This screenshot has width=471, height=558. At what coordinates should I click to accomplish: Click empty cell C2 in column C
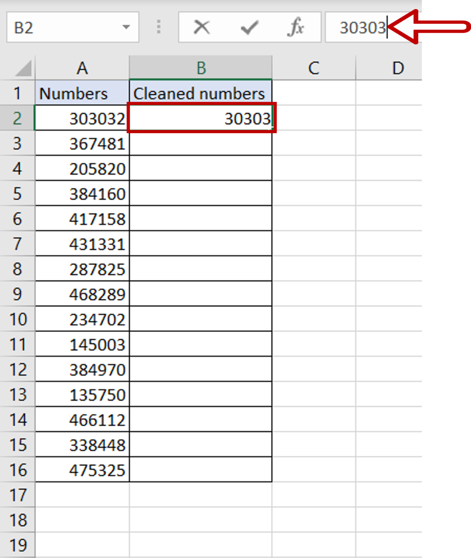[314, 118]
